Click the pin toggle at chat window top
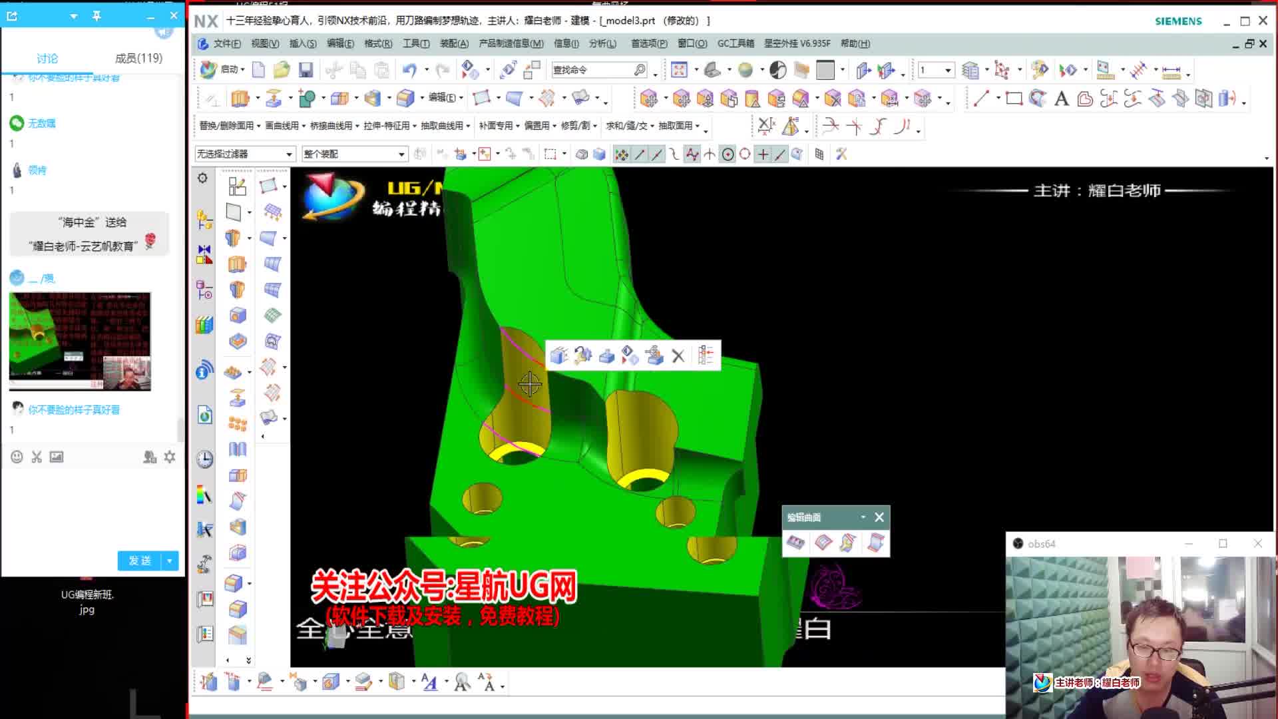 click(x=97, y=15)
